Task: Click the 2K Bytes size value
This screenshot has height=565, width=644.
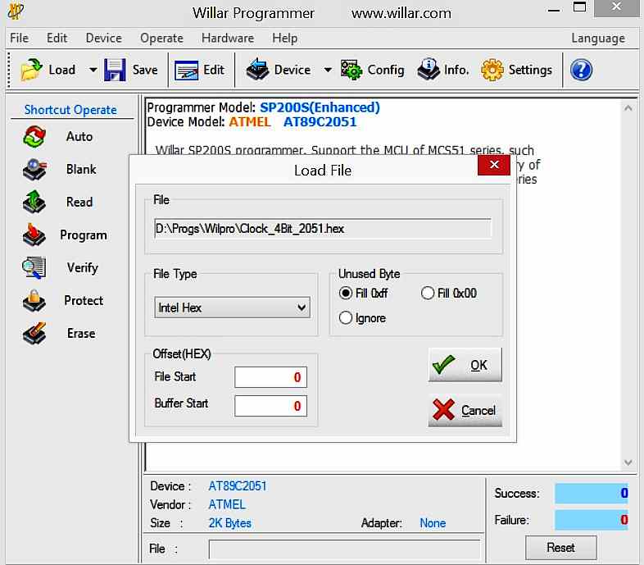Action: coord(230,523)
